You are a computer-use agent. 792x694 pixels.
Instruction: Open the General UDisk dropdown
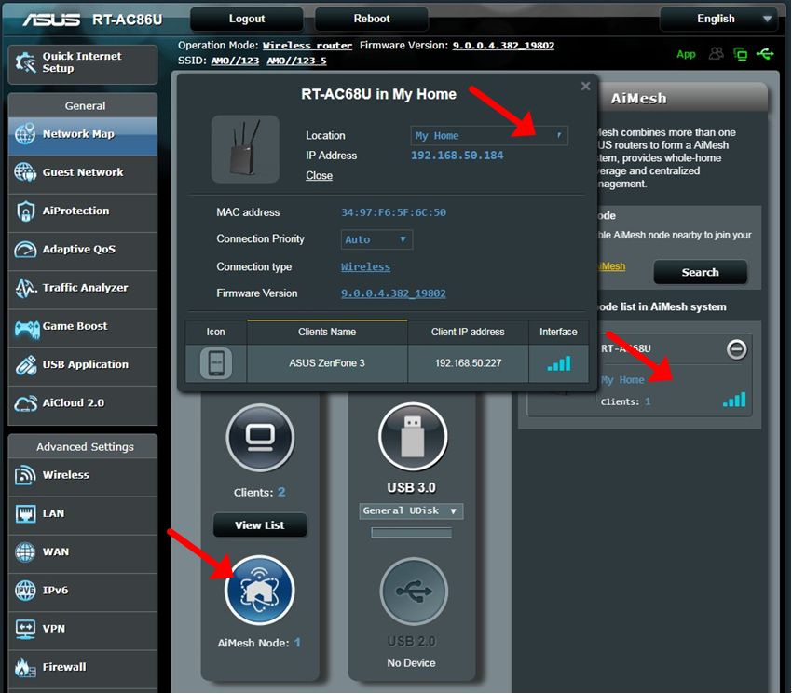(x=411, y=511)
